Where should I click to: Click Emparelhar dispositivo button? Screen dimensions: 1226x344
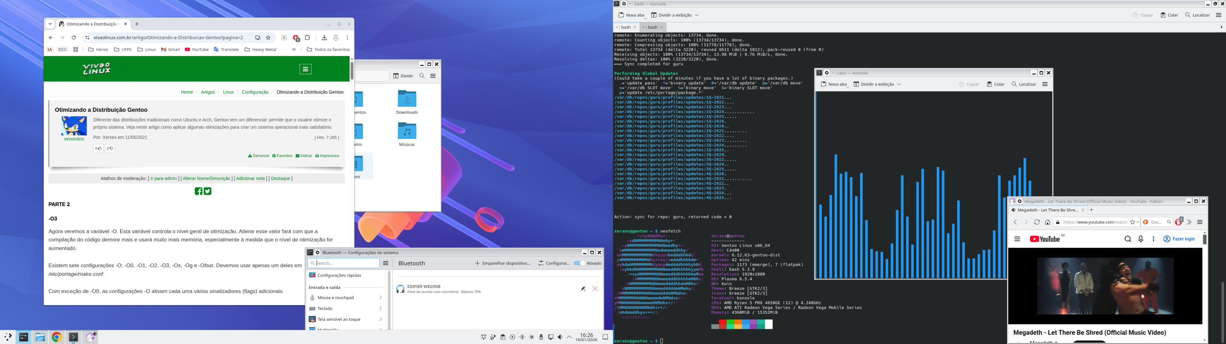502,263
